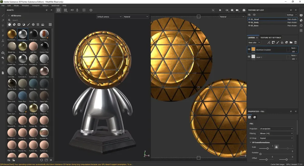304x166 pixels.
Task: Open the Viewport menu
Action: 36,5
